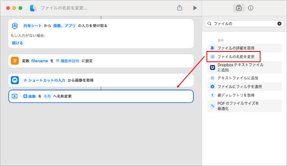Viewport: 287px width, 166px height.
Task: Run the shortcut with the play button
Action: click(x=195, y=8)
